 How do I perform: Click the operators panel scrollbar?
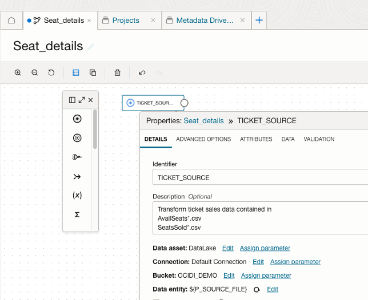point(95,129)
